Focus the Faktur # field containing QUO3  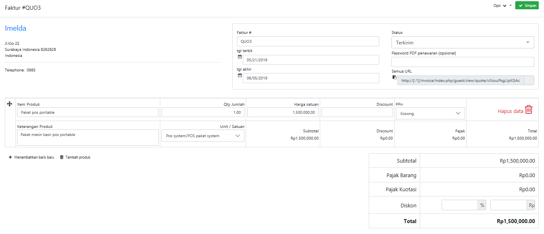pos(308,41)
